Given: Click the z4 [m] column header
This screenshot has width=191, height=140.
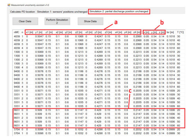Looking at the screenshot, I should [x=137, y=32].
